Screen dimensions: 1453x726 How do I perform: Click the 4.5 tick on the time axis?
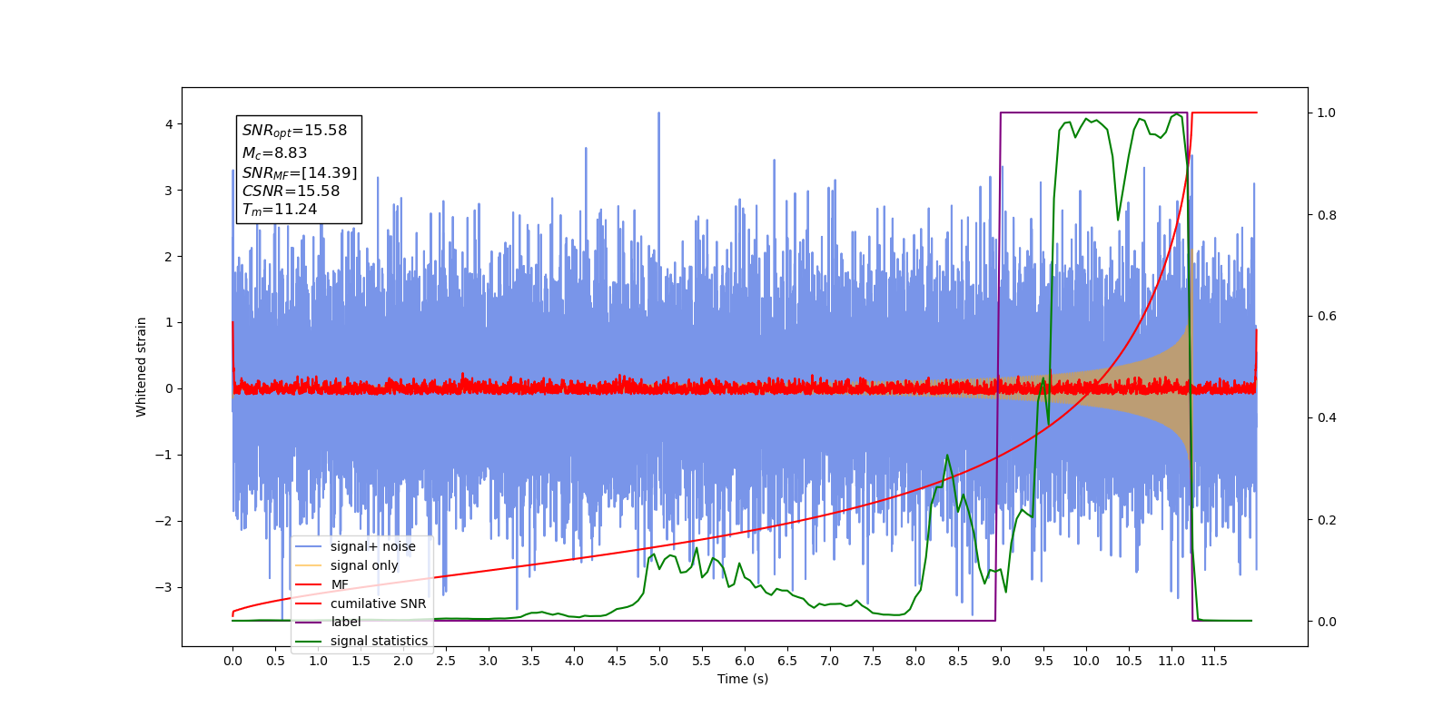coord(617,661)
